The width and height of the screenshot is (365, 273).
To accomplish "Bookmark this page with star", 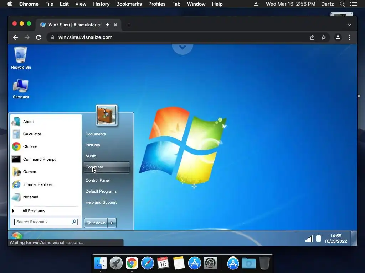I will point(324,37).
